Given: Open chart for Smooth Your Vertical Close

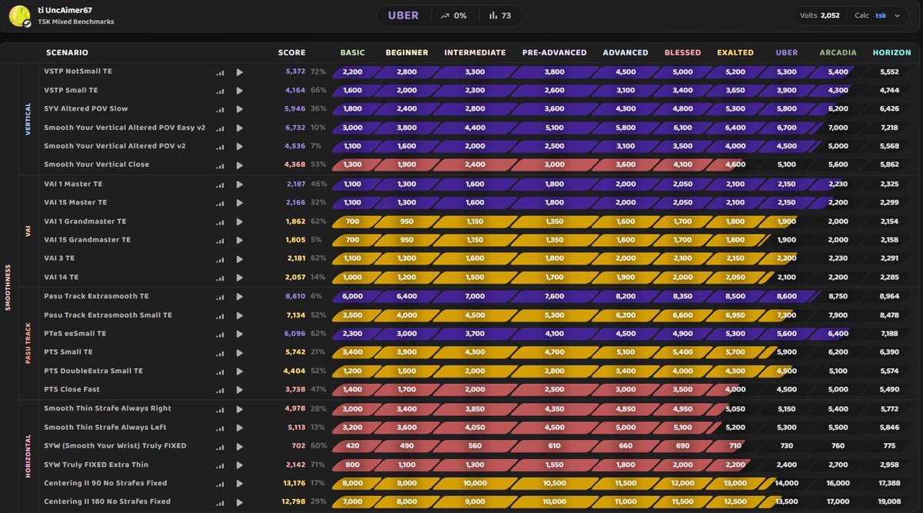Looking at the screenshot, I should point(220,165).
